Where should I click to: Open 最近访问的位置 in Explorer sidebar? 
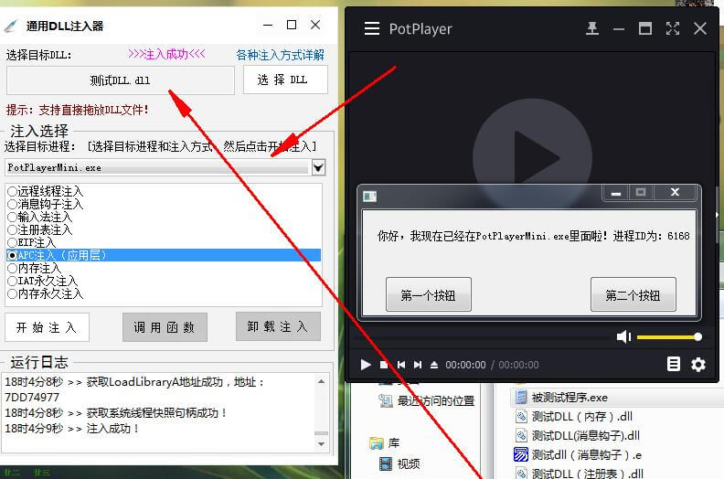click(x=427, y=401)
